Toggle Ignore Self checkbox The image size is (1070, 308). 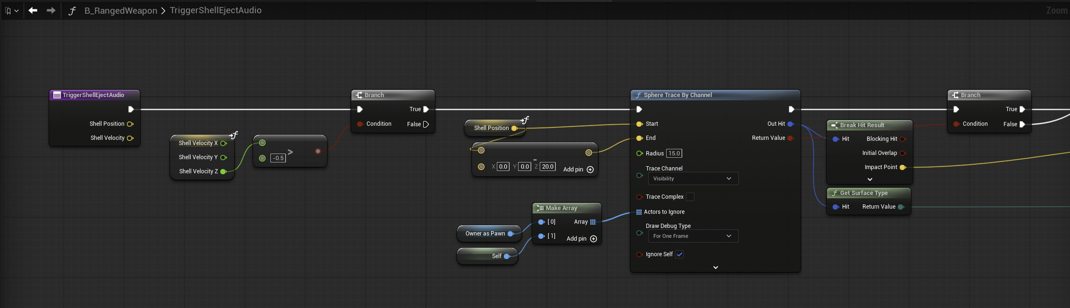pos(679,254)
